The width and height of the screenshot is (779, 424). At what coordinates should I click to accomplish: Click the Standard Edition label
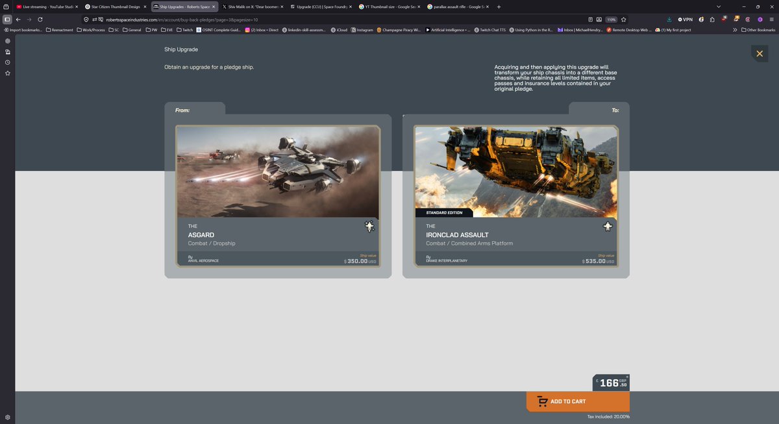tap(443, 213)
